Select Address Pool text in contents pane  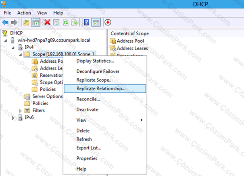coord(130,41)
